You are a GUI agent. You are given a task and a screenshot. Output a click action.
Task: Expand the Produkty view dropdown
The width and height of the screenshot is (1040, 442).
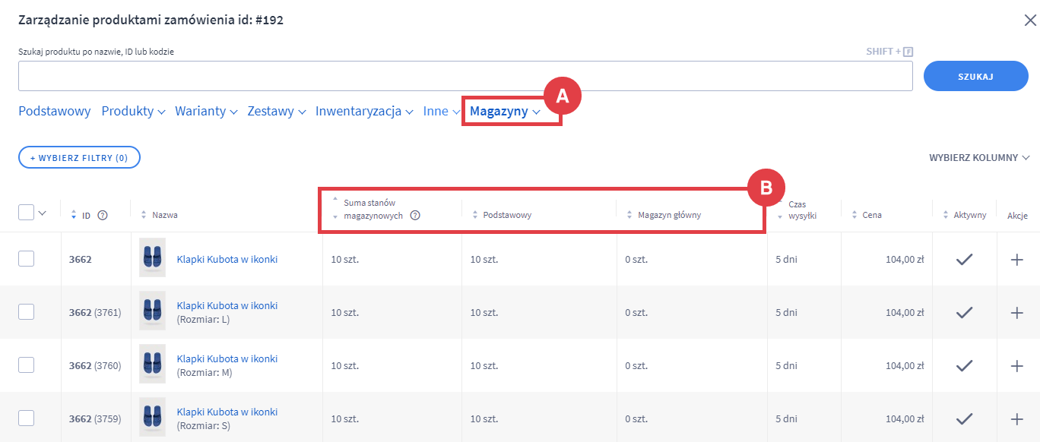point(133,112)
